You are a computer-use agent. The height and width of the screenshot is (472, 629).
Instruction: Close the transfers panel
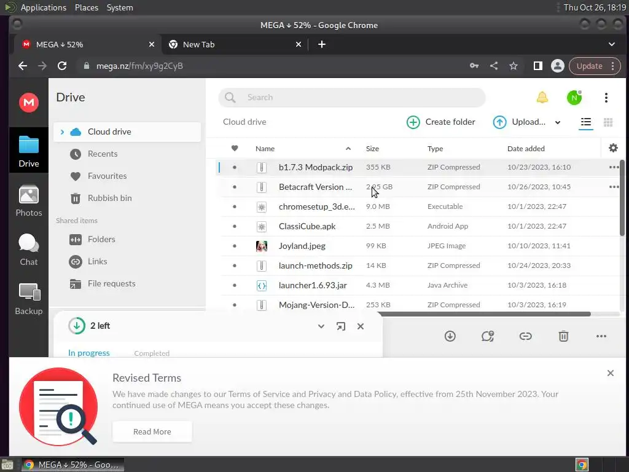tap(360, 326)
